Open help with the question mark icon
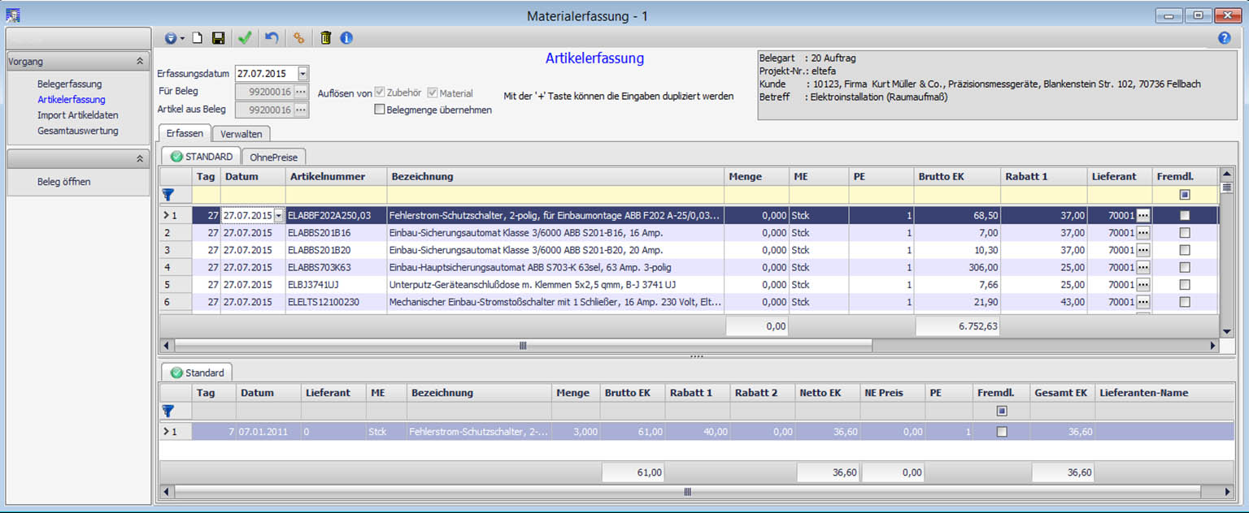1249x513 pixels. pyautogui.click(x=1224, y=38)
